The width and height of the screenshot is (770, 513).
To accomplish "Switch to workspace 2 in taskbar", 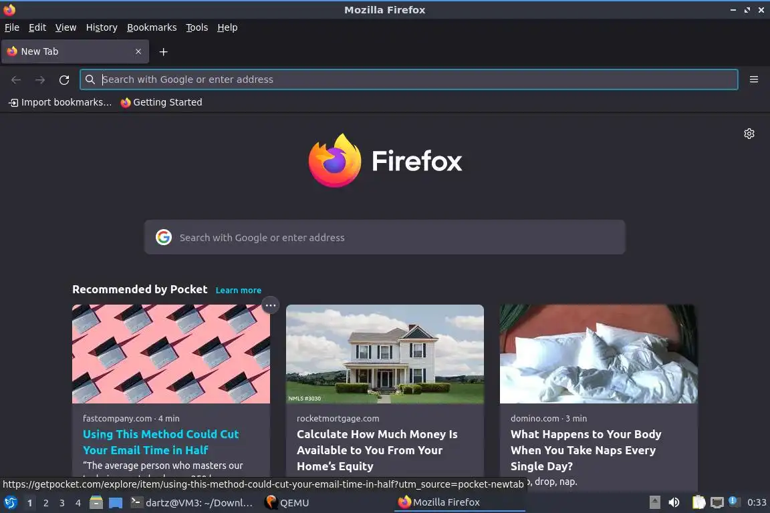I will [x=45, y=503].
